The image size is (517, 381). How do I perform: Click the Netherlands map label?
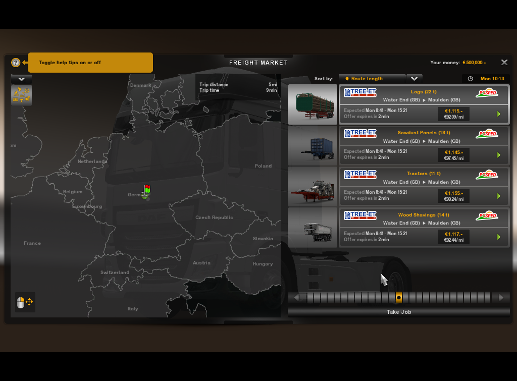click(92, 161)
